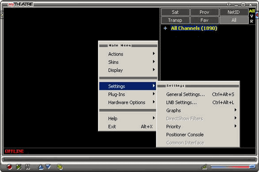
Task: Filter channel list by Sat
Action: pos(175,12)
